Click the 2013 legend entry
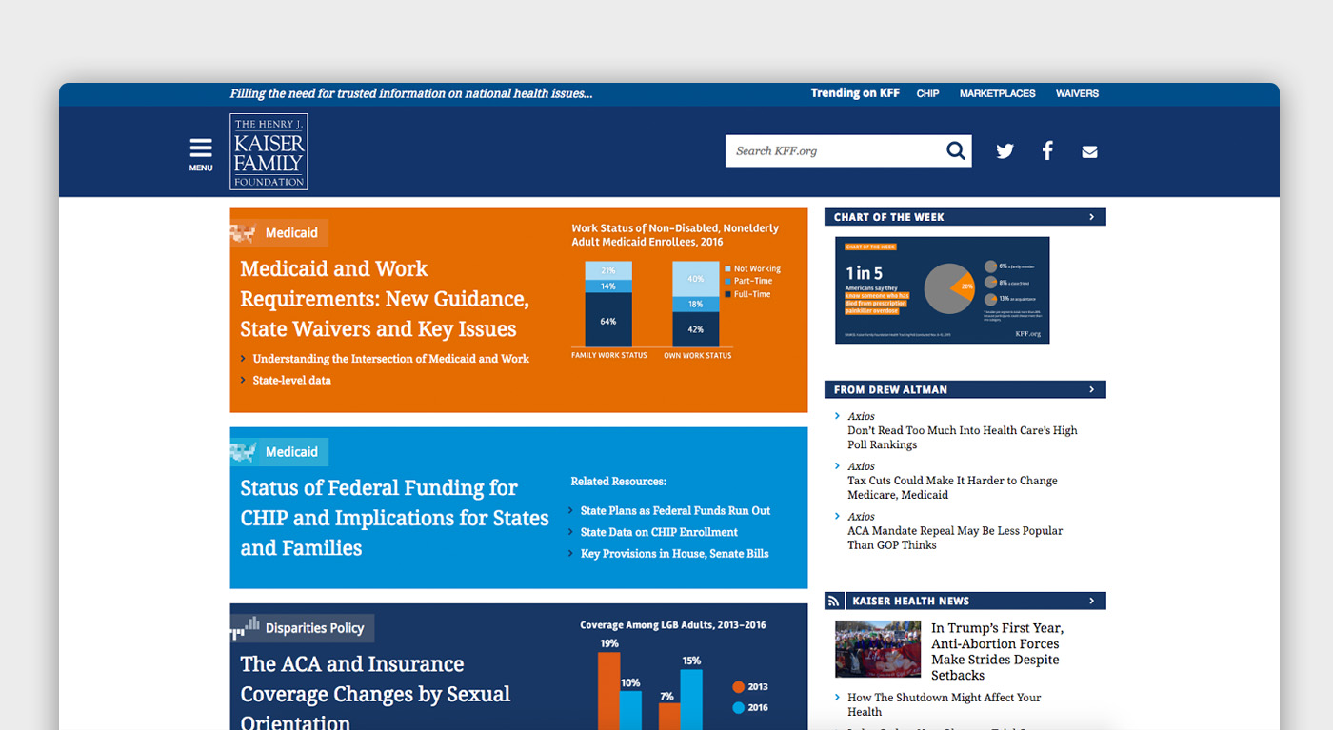 [750, 686]
